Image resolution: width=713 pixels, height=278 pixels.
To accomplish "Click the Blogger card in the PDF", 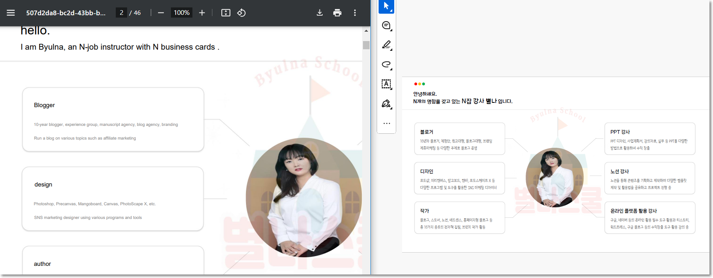I will tap(113, 119).
